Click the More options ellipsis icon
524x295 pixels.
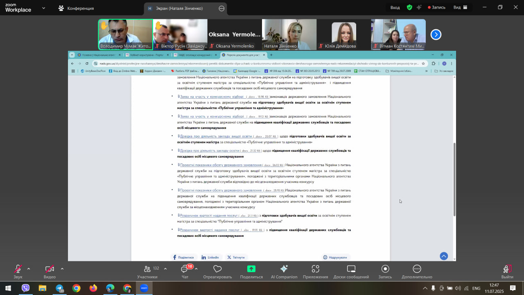[417, 271]
